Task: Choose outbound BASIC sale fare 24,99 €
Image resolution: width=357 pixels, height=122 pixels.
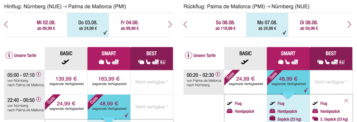Action: click(66, 105)
